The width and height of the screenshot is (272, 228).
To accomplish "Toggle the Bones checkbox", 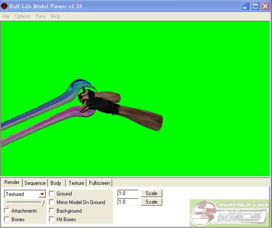I will pos(7,219).
